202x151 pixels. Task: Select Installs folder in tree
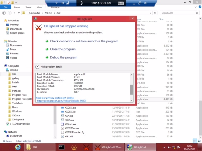15,82
